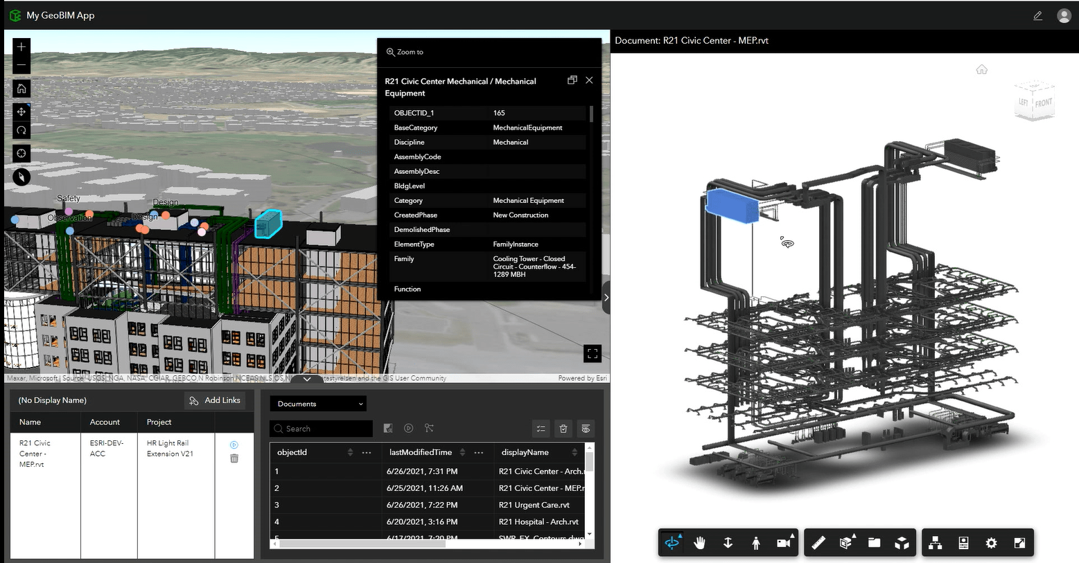Click the Home button on the map
Image resolution: width=1079 pixels, height=563 pixels.
(x=21, y=88)
